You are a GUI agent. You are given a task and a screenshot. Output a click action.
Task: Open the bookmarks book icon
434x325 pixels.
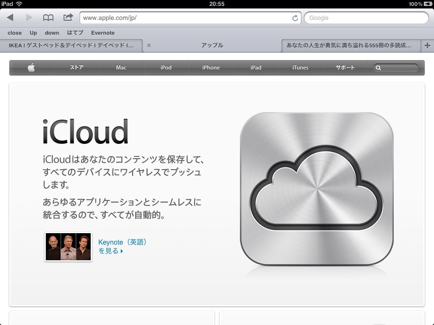coord(48,18)
